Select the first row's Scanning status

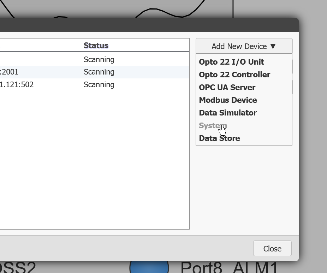click(x=99, y=59)
